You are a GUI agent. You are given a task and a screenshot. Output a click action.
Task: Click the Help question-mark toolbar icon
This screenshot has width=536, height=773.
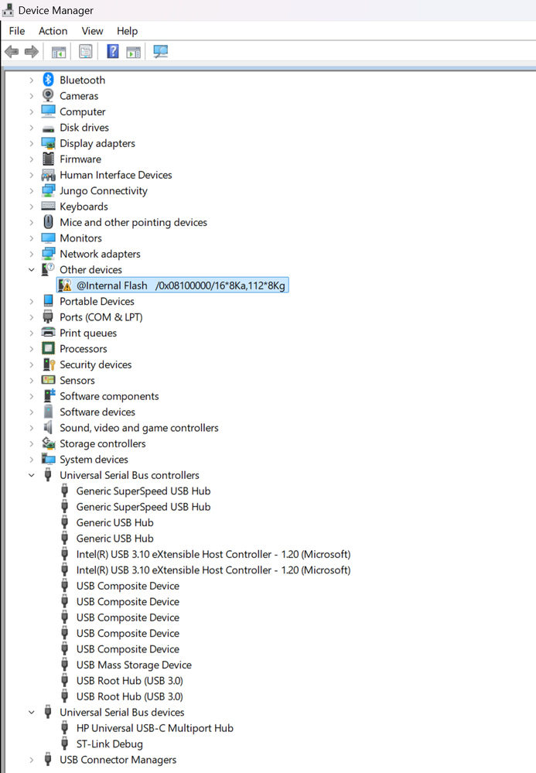113,51
